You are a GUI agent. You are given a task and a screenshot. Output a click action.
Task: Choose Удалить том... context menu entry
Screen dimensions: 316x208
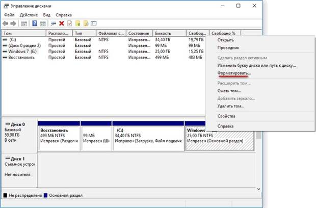coord(231,106)
